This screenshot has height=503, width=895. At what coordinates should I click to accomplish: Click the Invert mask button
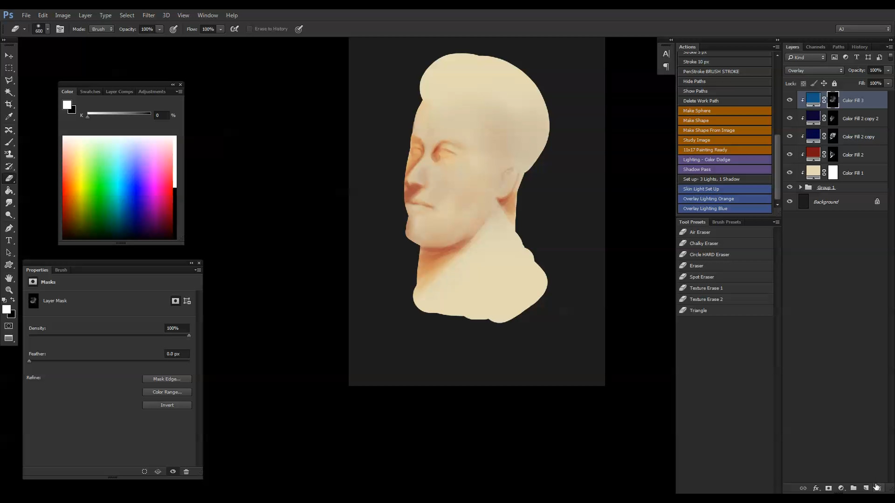[166, 405]
